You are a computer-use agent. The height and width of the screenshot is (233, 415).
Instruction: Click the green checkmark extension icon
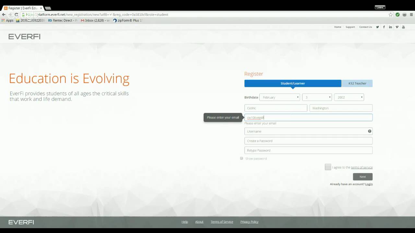coord(397,15)
